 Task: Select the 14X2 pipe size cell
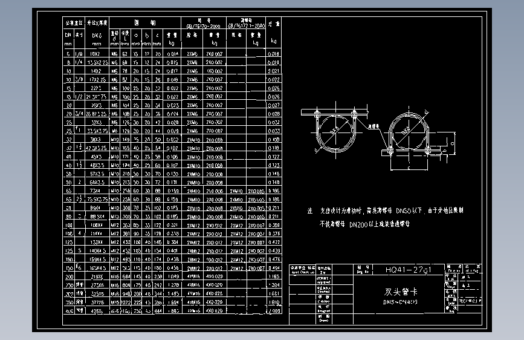click(95, 71)
